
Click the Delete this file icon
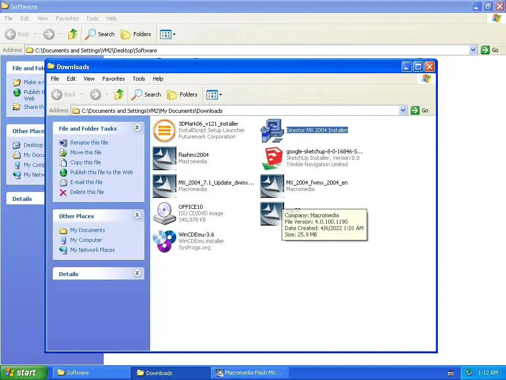pyautogui.click(x=63, y=192)
